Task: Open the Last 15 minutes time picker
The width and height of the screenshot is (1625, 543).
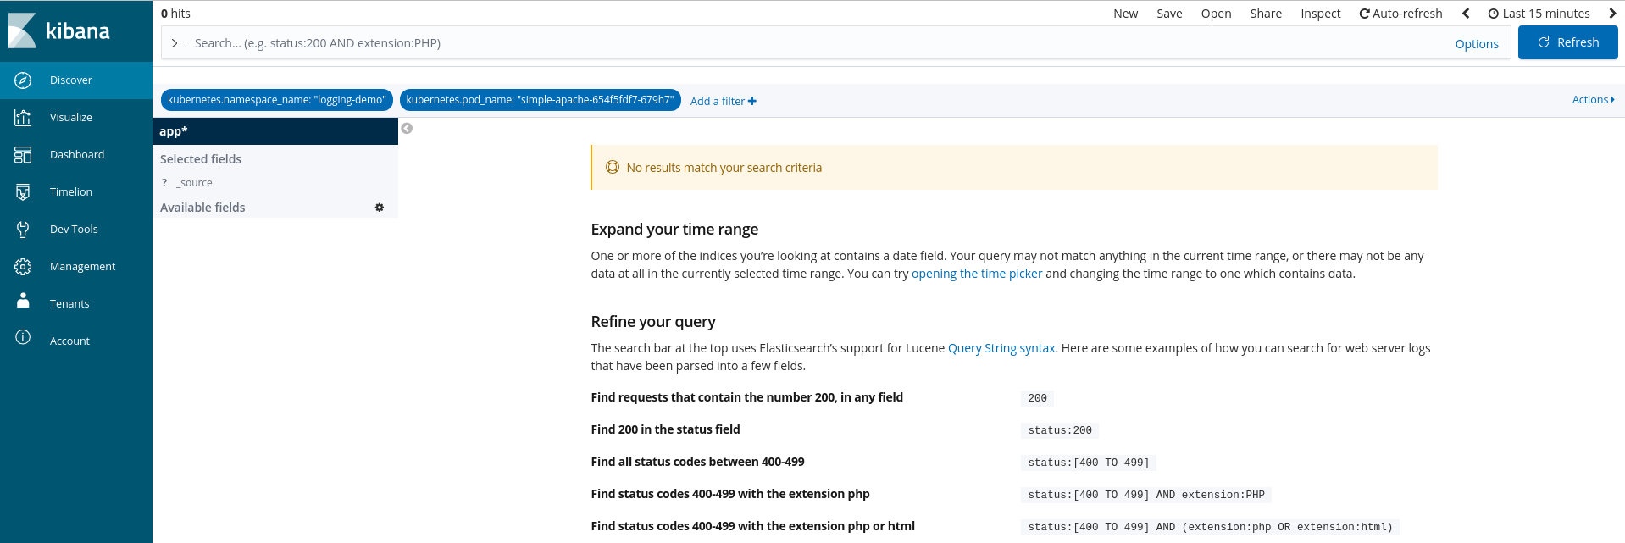Action: click(1539, 14)
